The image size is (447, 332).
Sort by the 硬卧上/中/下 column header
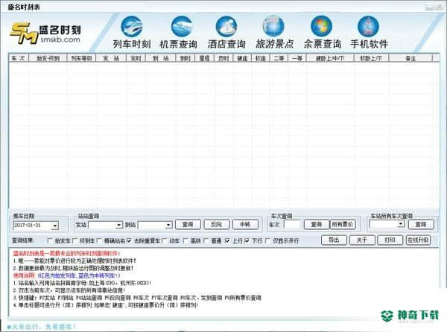click(x=330, y=58)
